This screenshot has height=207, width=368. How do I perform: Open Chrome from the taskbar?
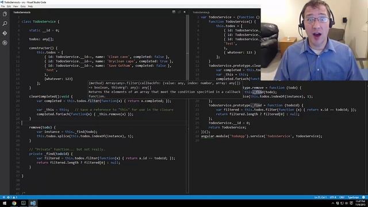click(x=14, y=203)
